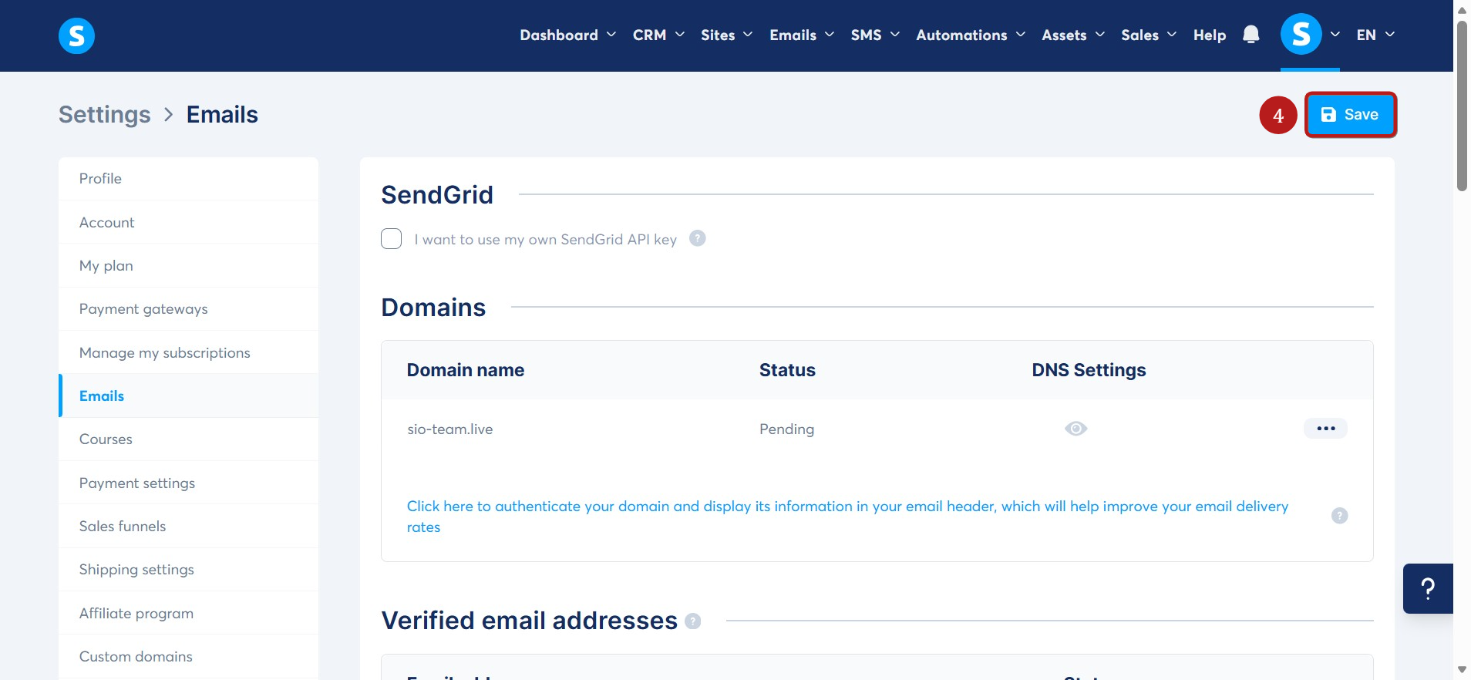Open Payment settings in sidebar
Screen dimensions: 1471x680
click(x=188, y=483)
